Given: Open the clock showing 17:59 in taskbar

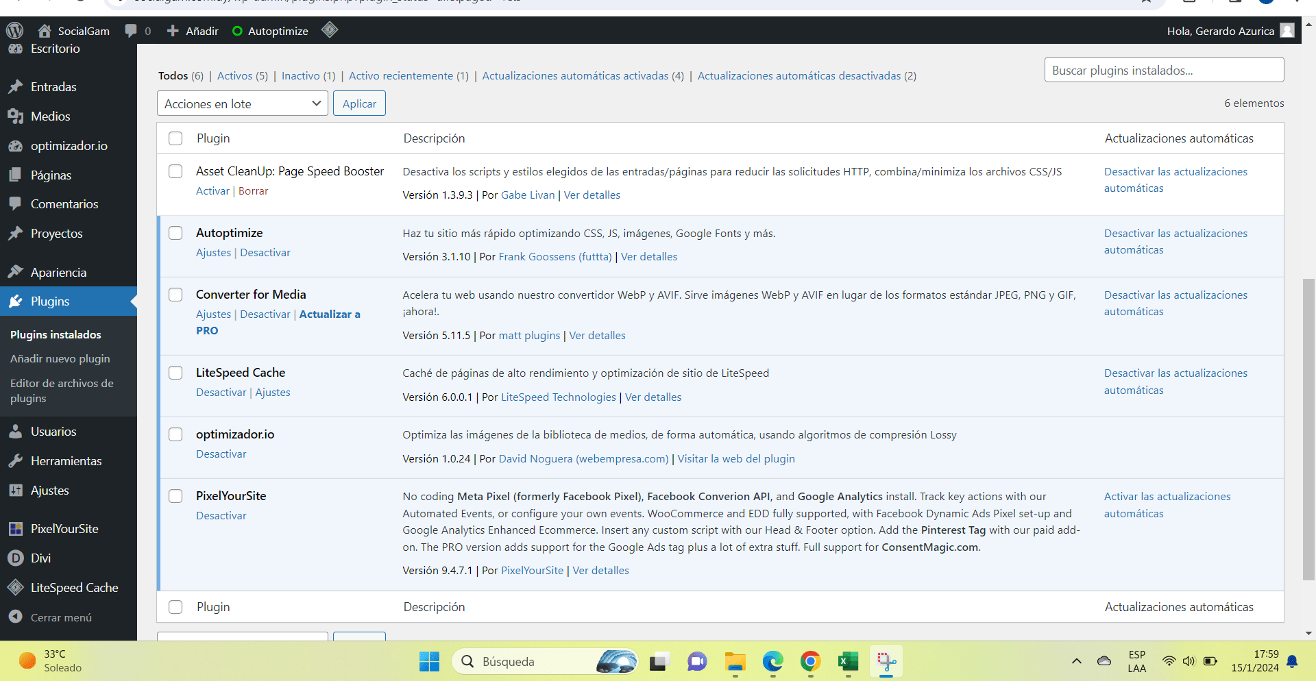Looking at the screenshot, I should click(1255, 661).
